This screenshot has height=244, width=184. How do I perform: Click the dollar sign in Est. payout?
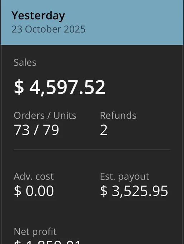104,191
